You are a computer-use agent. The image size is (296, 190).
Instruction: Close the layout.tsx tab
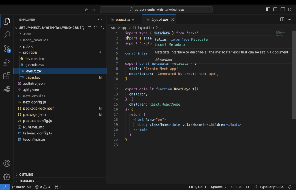(x=172, y=20)
